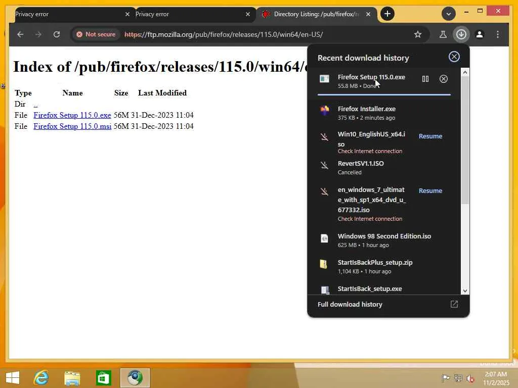This screenshot has height=388, width=518.
Task: Open StartIsBackPlus_setup.zip from downloads
Action: (x=384, y=267)
